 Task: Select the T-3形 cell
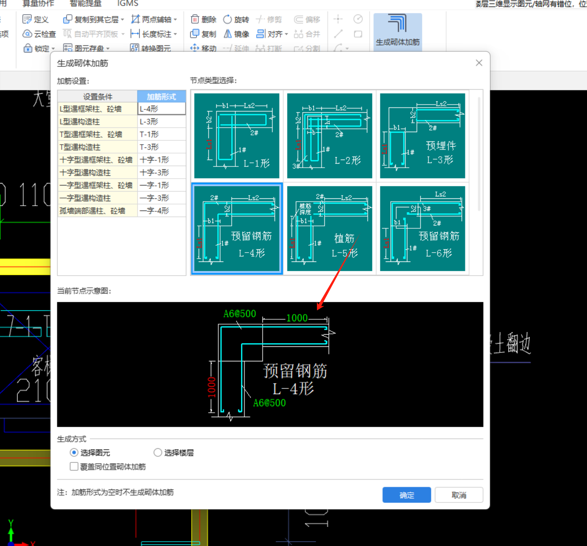click(x=162, y=147)
